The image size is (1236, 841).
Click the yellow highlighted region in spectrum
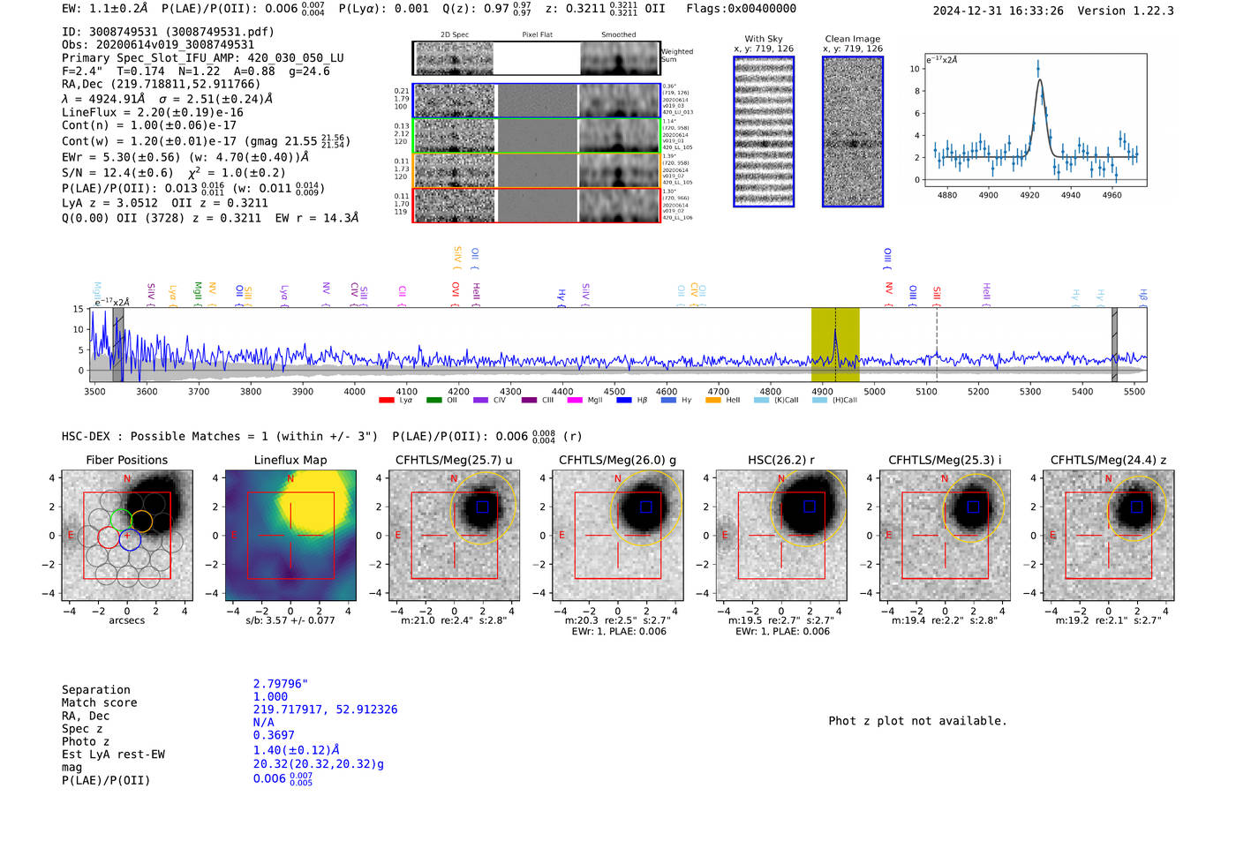tap(835, 345)
